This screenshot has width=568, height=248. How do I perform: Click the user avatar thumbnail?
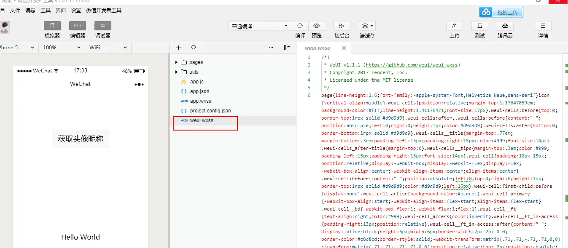(5, 27)
